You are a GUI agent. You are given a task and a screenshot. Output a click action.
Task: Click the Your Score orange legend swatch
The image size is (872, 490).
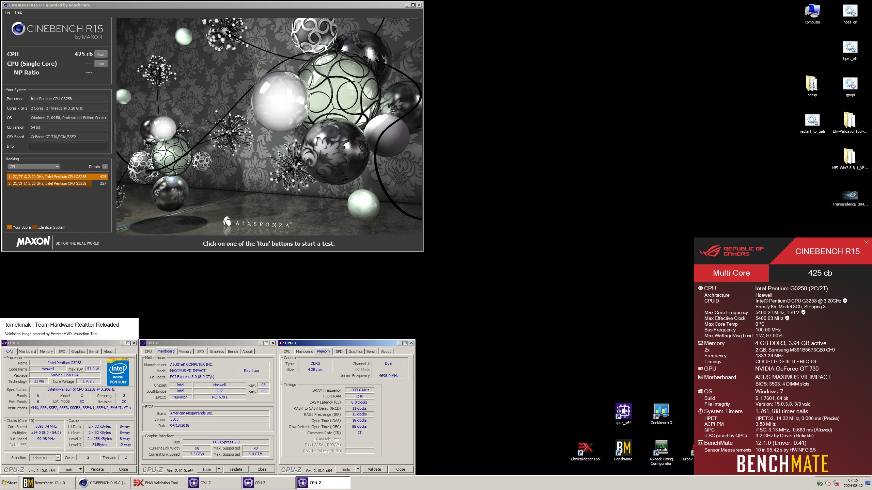point(10,227)
